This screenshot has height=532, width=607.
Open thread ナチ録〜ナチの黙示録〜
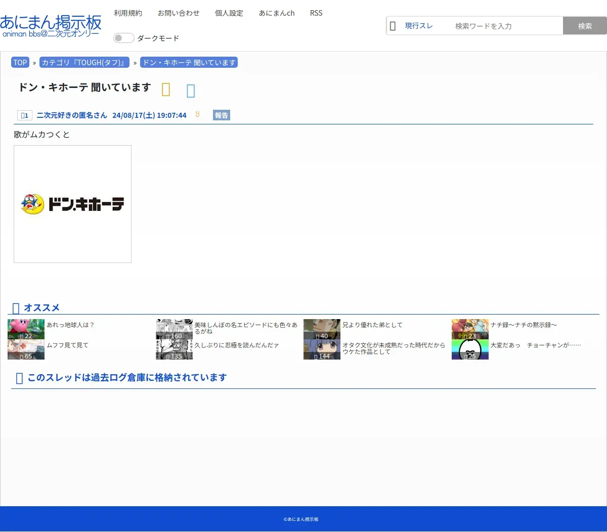point(524,325)
